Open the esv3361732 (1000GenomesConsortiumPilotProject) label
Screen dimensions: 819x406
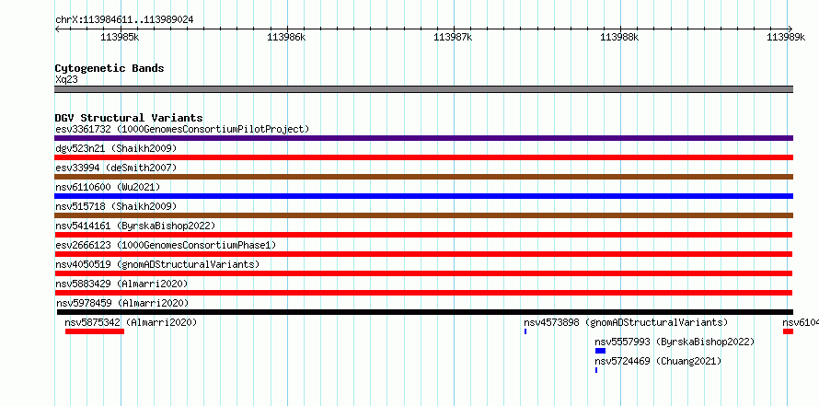182,129
